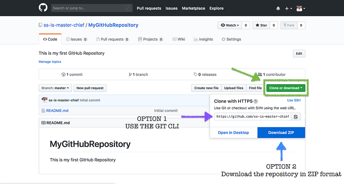
Task: Open the Star count next to Star
Action: (x=273, y=25)
